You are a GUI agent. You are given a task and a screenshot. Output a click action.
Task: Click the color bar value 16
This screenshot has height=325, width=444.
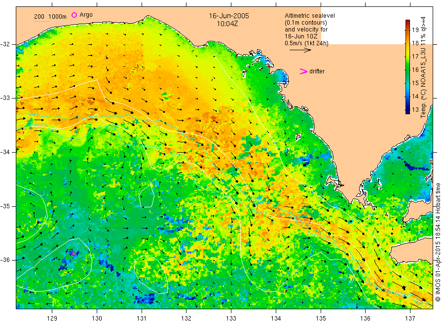[x=415, y=69]
